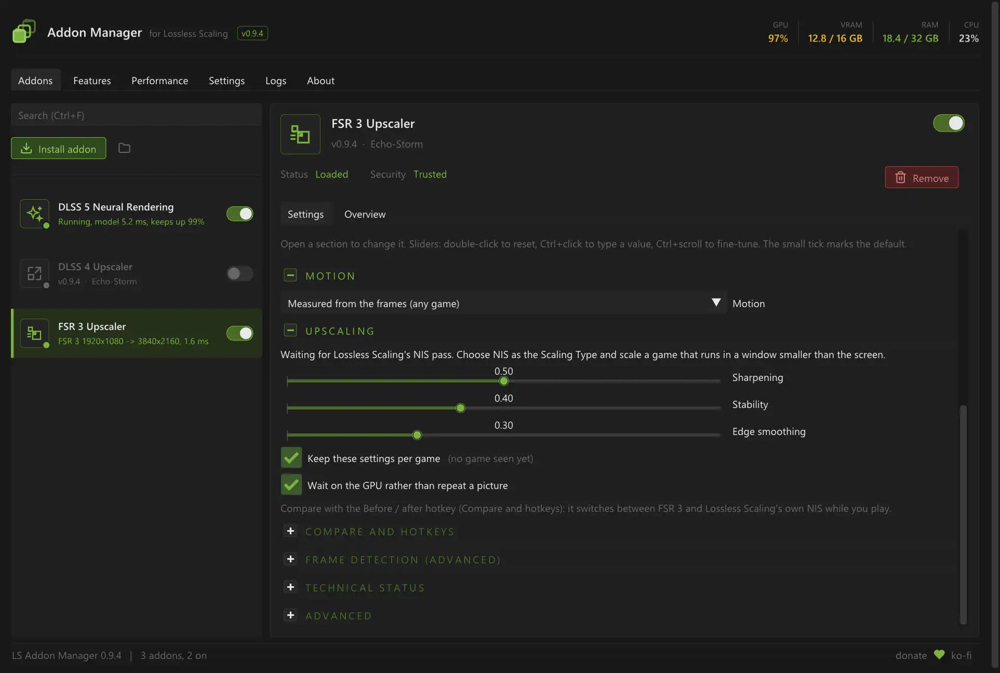The height and width of the screenshot is (673, 1000).
Task: Click the RAM 18.4 / 32 GB readout
Action: pos(910,38)
